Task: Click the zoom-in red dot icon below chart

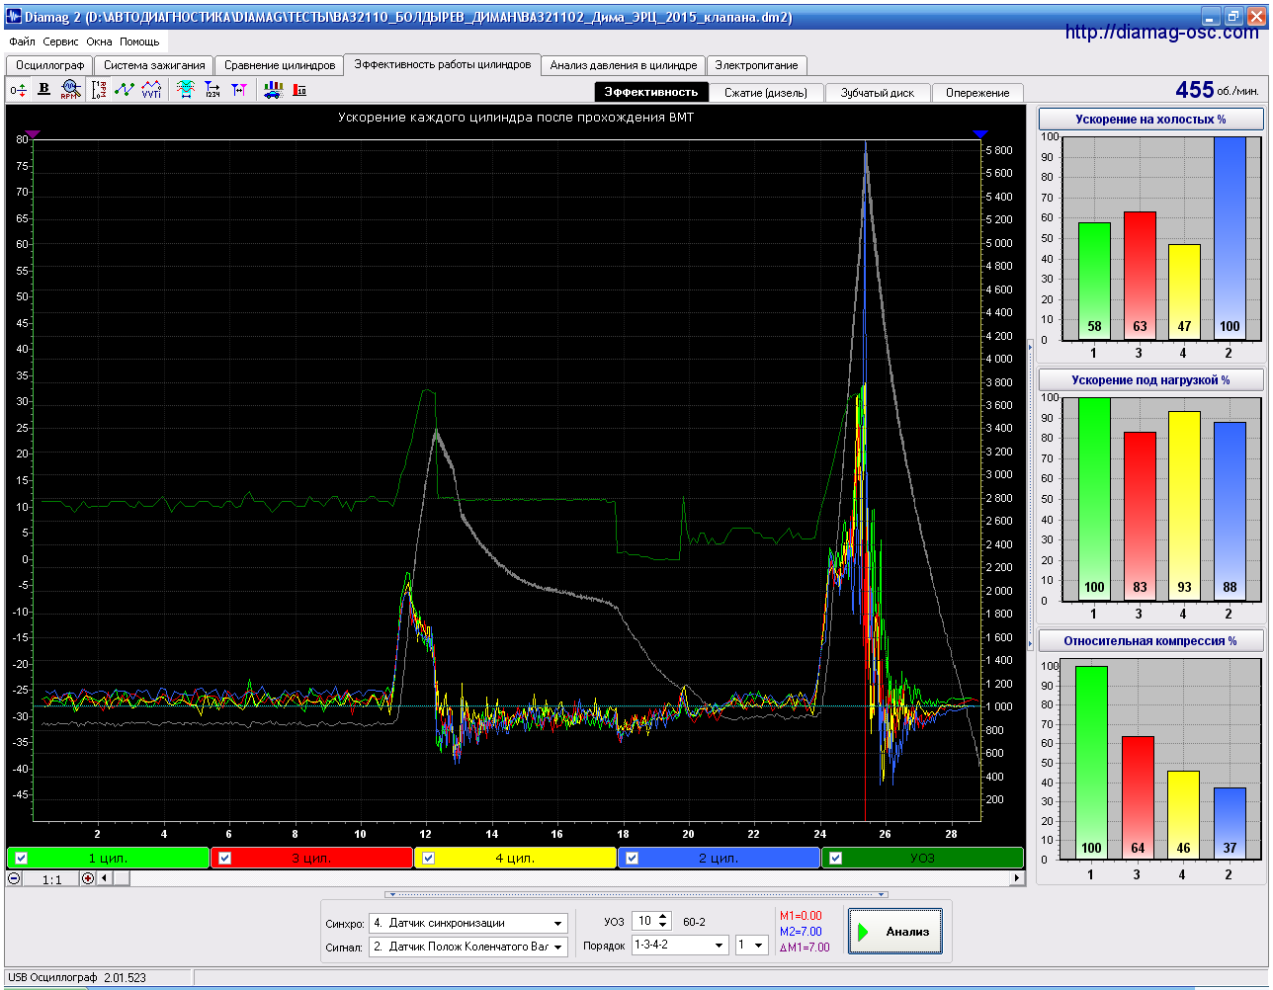Action: point(88,878)
